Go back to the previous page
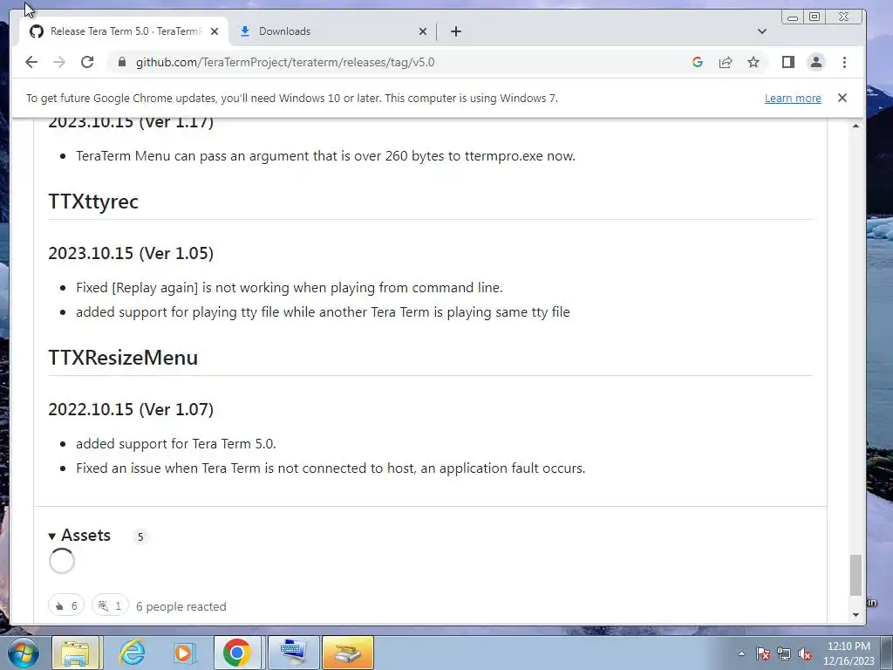 31,62
